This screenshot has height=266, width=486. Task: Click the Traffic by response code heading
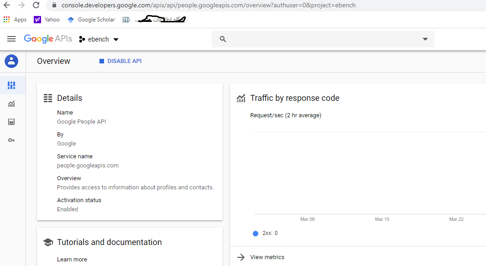tap(295, 98)
